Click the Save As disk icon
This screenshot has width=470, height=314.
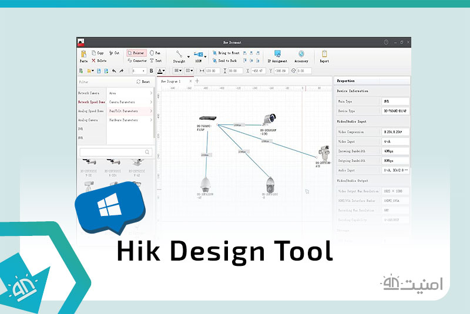(106, 71)
